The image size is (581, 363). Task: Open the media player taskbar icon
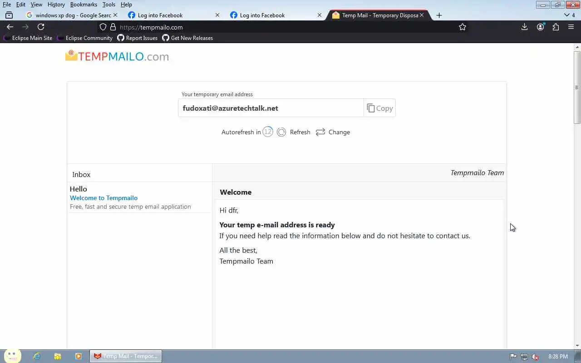79,356
